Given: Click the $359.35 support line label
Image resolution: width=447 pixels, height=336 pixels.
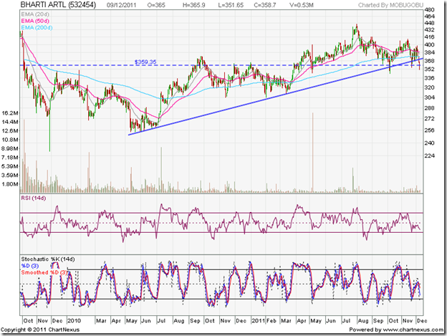Looking at the screenshot, I should tap(145, 62).
